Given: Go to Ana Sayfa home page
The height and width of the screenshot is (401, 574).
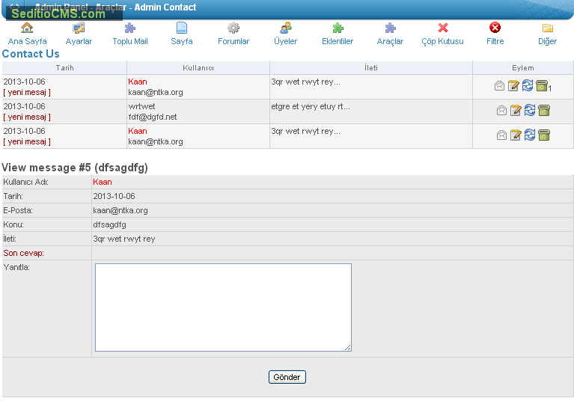Looking at the screenshot, I should pyautogui.click(x=27, y=34).
